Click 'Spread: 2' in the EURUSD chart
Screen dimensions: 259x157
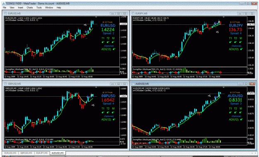(x=108, y=33)
